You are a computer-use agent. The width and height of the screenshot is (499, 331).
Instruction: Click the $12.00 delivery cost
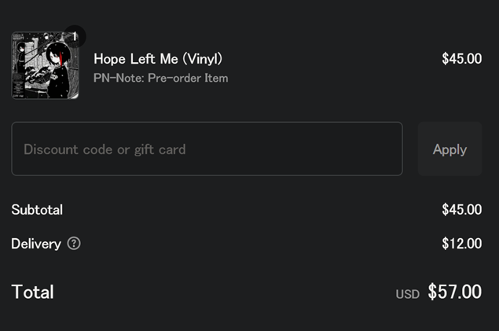click(461, 244)
